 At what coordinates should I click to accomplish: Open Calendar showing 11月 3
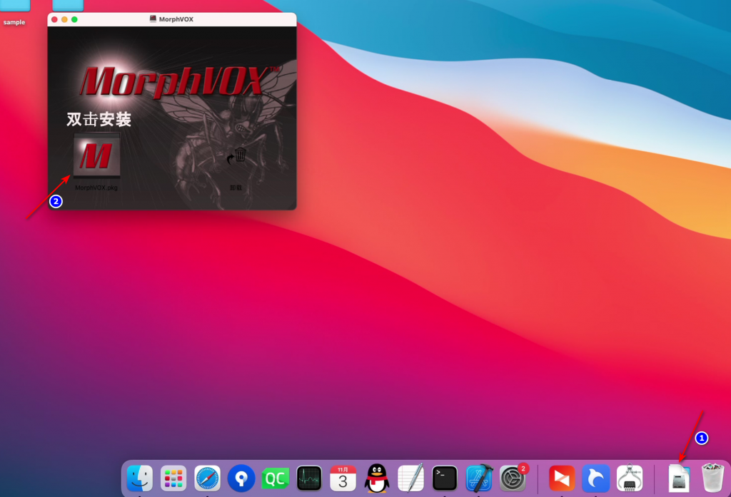point(343,478)
